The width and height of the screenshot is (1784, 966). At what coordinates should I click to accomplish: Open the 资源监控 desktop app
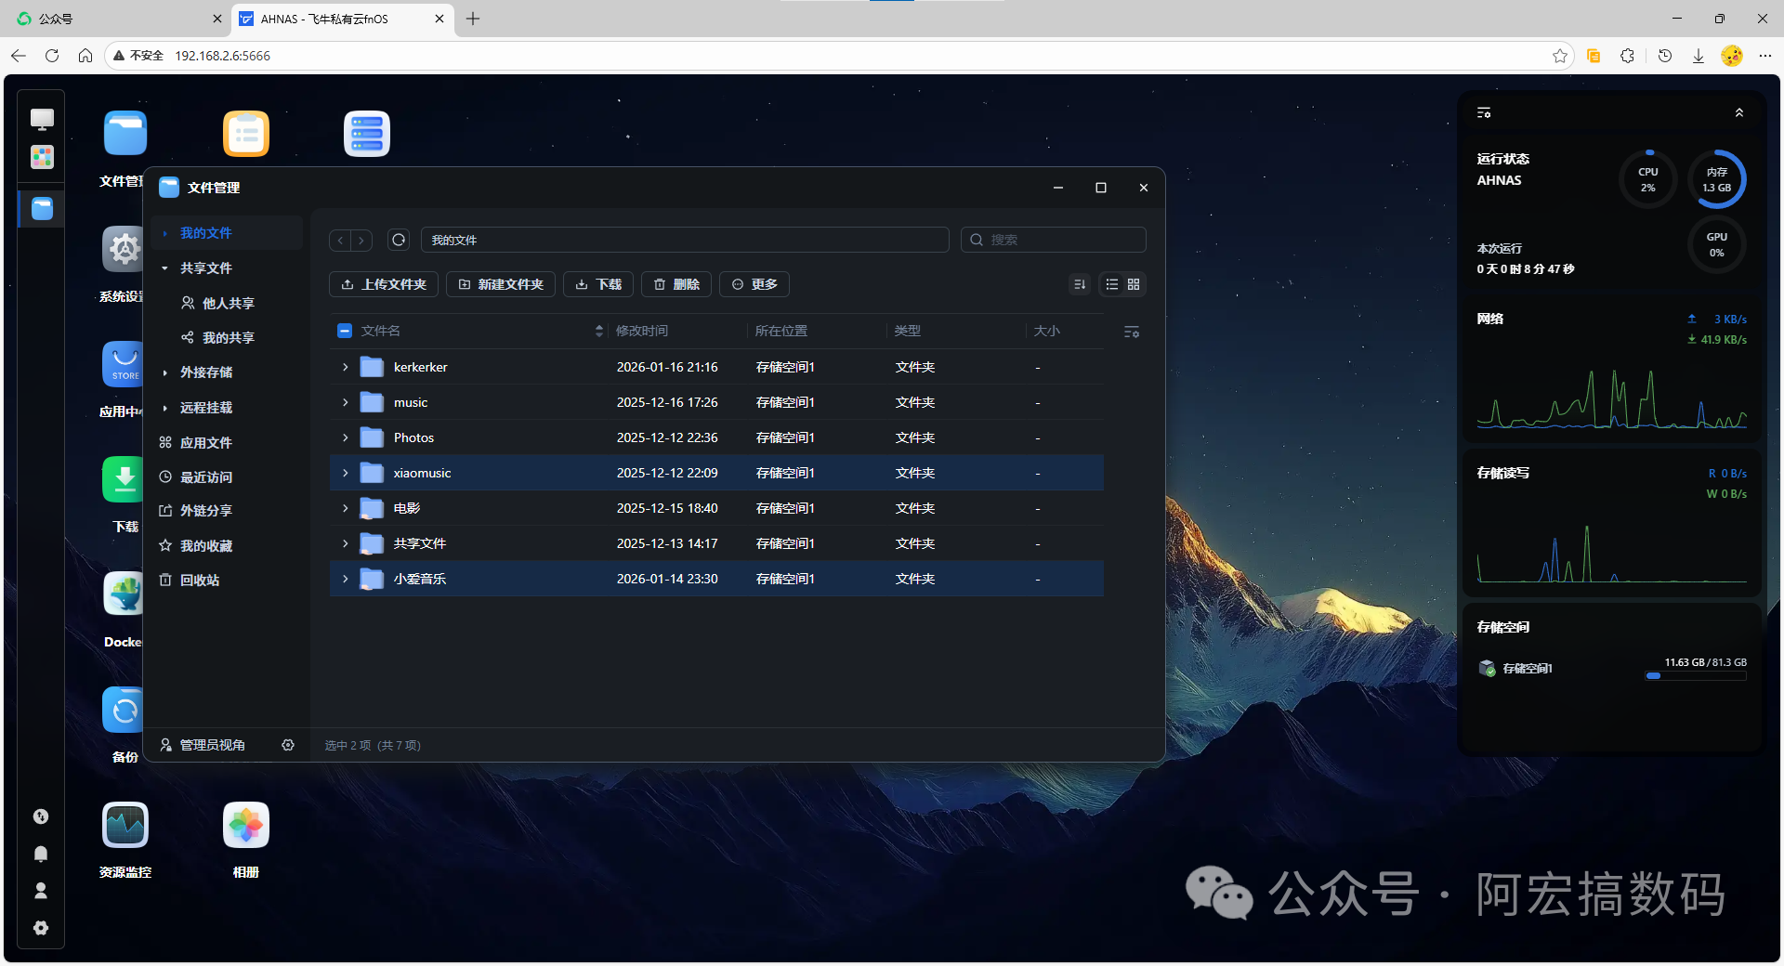pyautogui.click(x=125, y=826)
